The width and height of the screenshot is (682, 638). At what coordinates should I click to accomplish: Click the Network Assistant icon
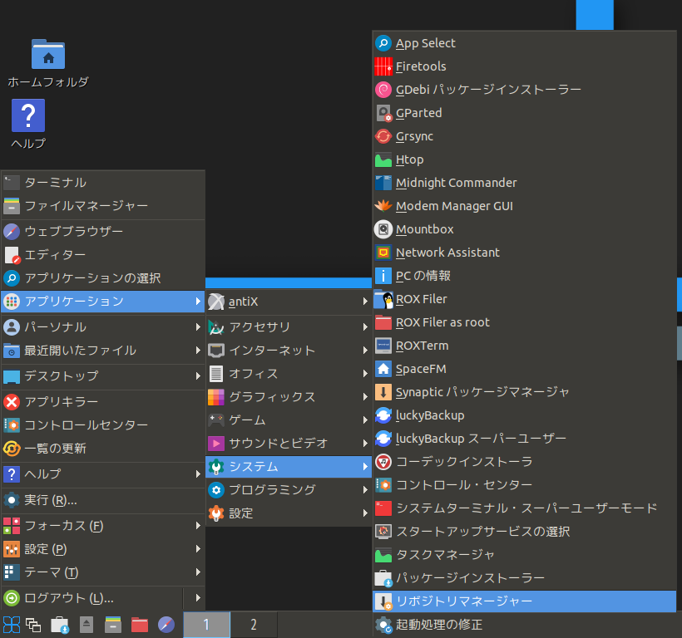383,253
